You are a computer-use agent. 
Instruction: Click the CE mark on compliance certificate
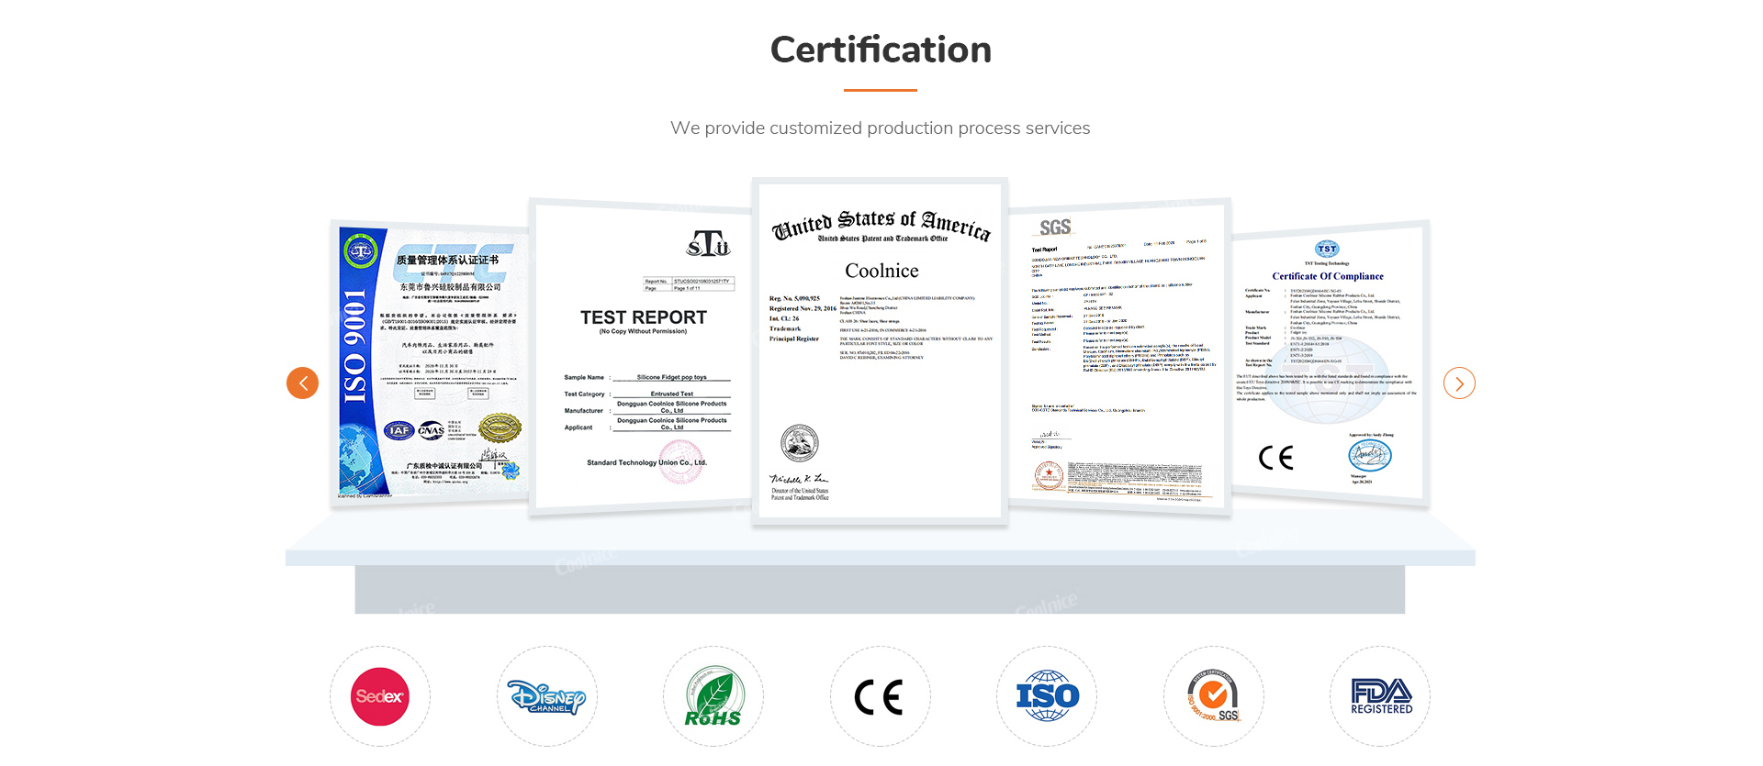click(1275, 457)
